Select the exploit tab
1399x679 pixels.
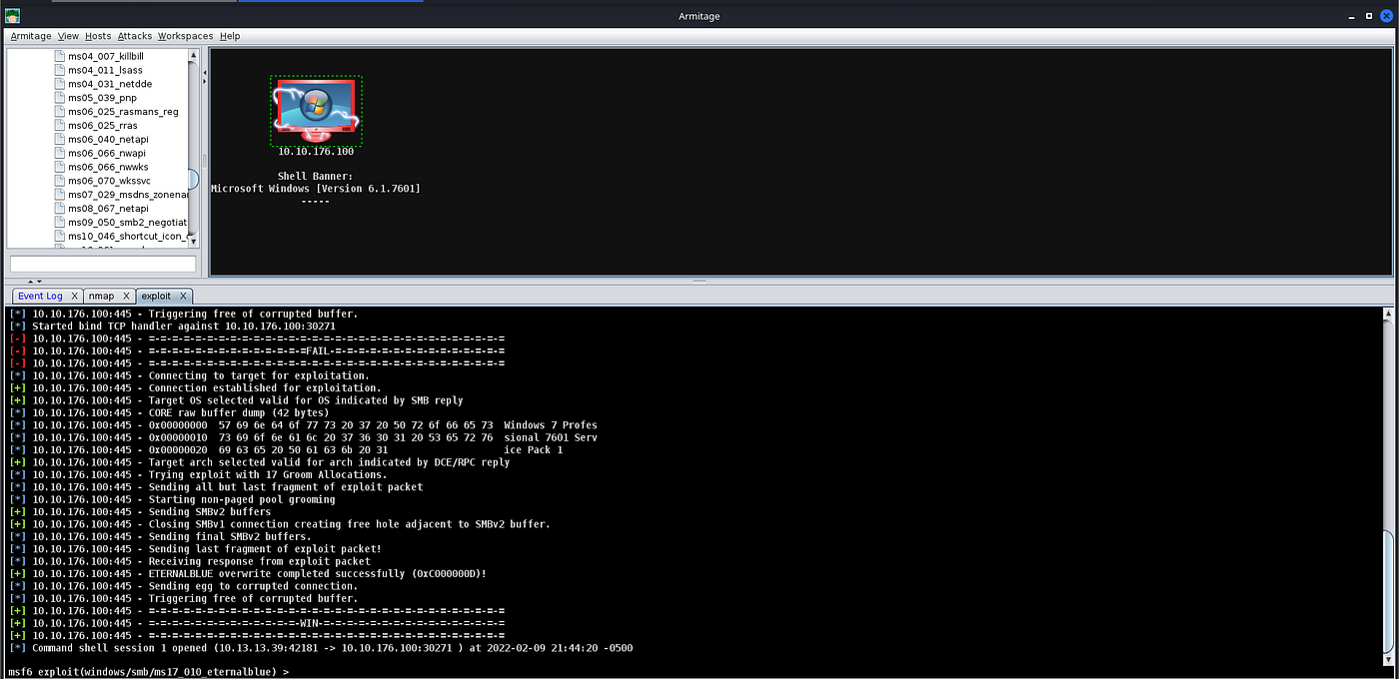pos(156,297)
